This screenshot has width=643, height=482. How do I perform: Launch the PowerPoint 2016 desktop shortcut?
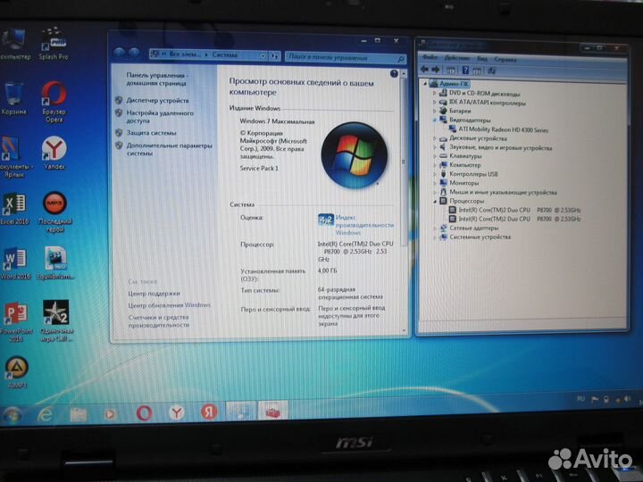pyautogui.click(x=15, y=321)
